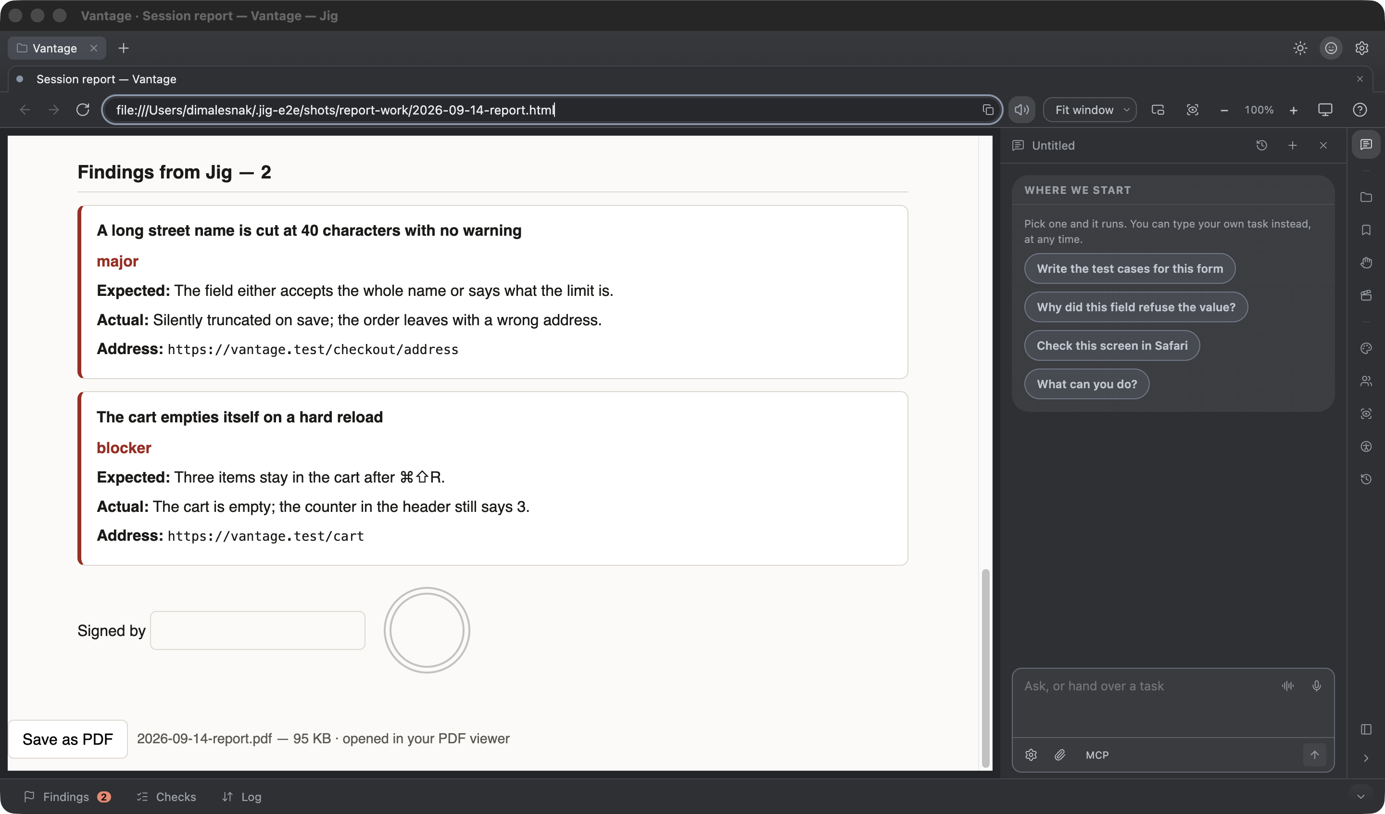Collapse the bottom panel with chevron down

tap(1360, 797)
